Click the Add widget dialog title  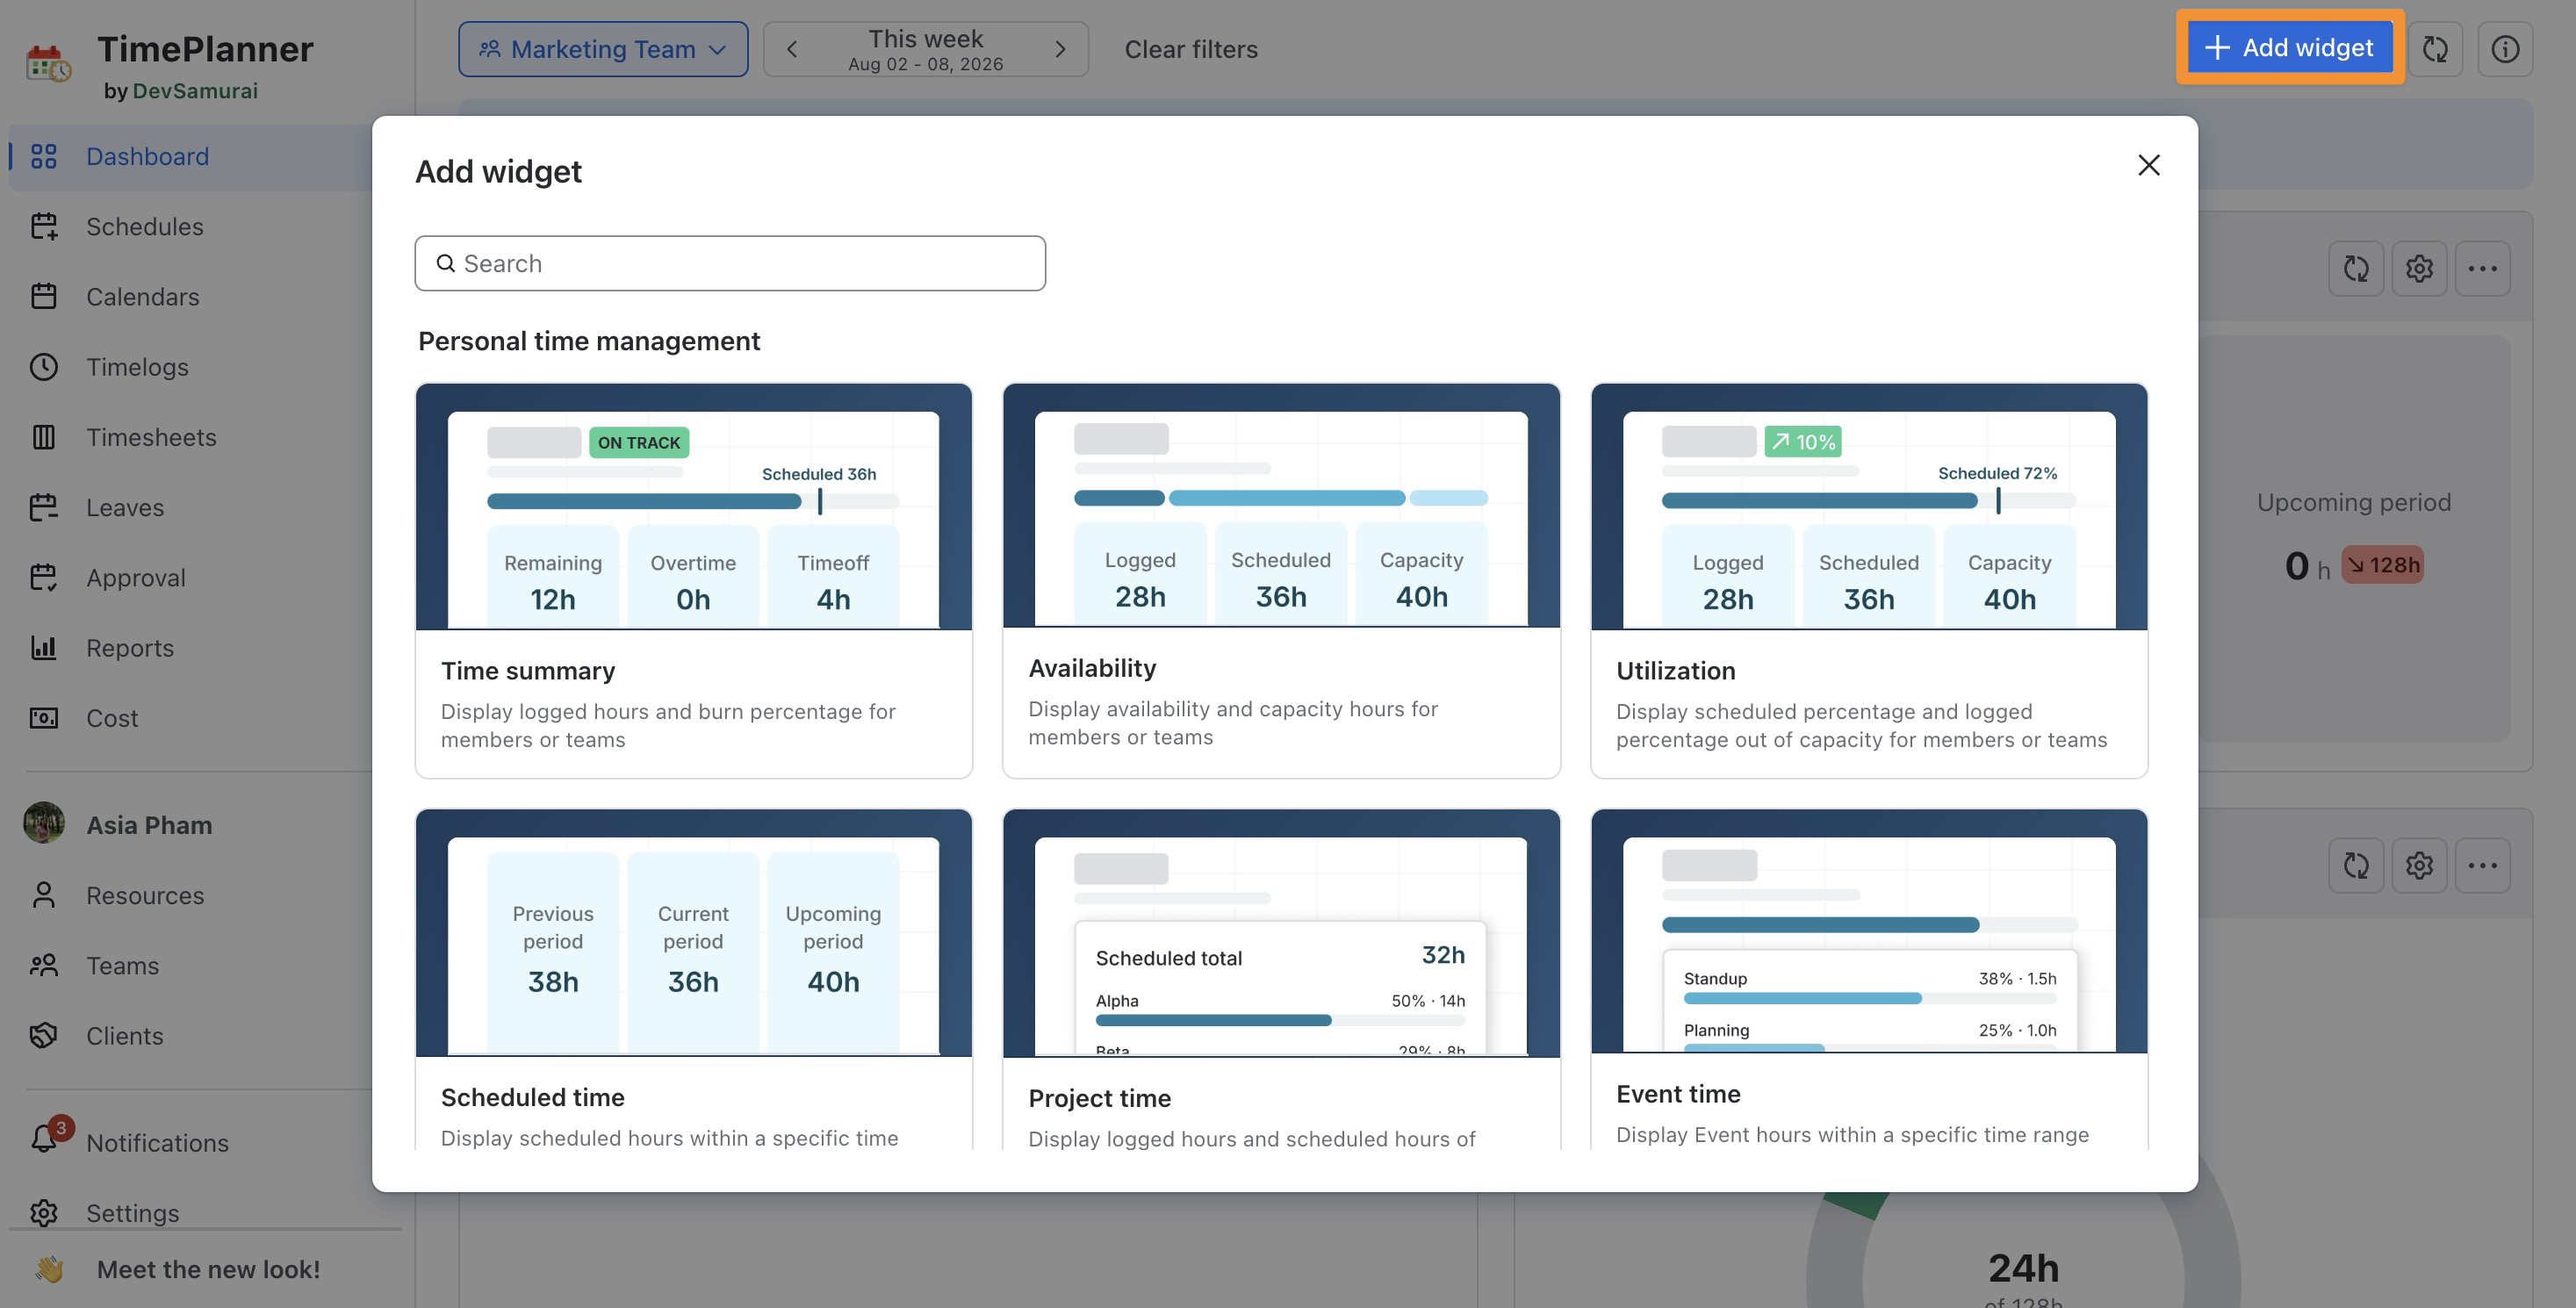tap(498, 171)
